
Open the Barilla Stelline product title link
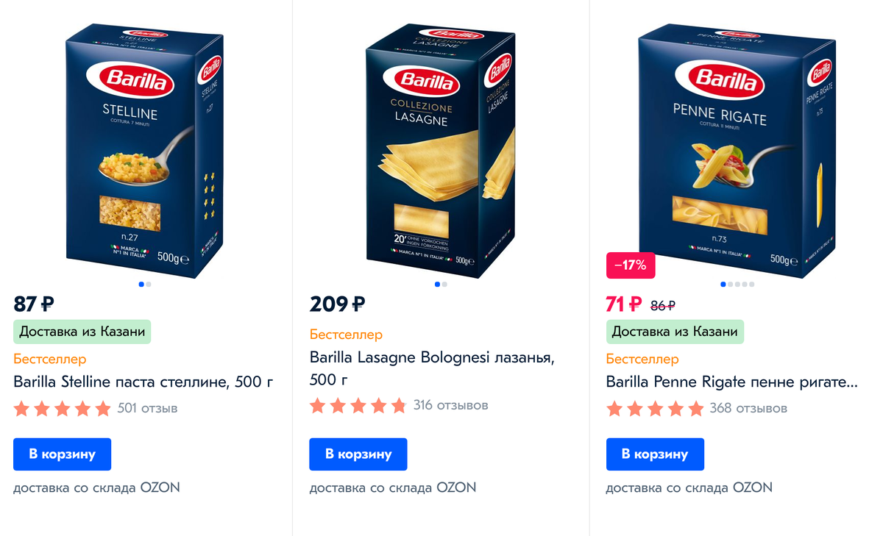click(x=143, y=382)
